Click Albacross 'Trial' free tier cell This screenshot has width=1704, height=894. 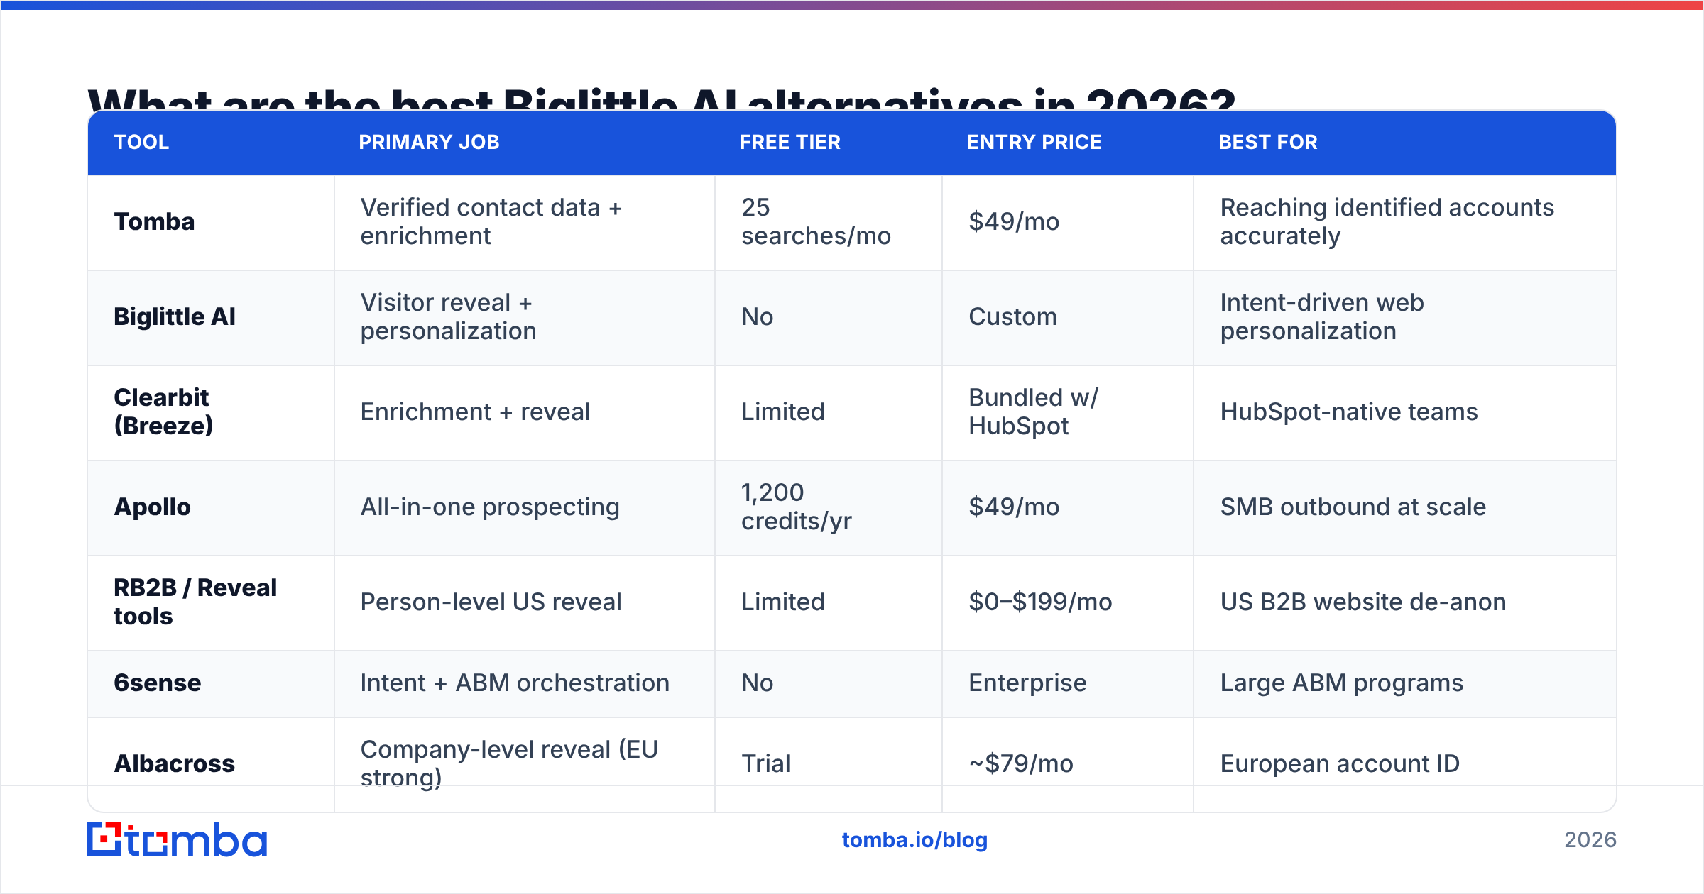click(x=829, y=763)
